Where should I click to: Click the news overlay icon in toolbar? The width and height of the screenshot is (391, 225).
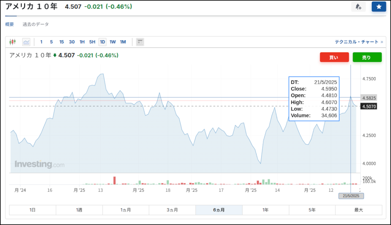tap(140, 42)
